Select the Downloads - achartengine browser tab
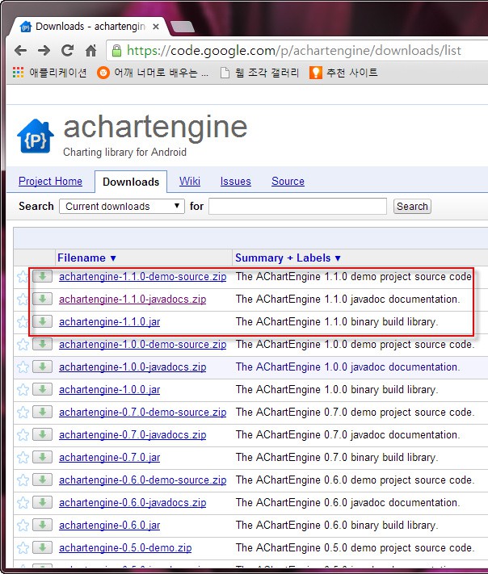 tap(90, 27)
